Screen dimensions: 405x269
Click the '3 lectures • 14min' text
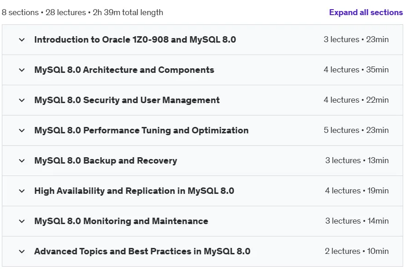pyautogui.click(x=357, y=221)
